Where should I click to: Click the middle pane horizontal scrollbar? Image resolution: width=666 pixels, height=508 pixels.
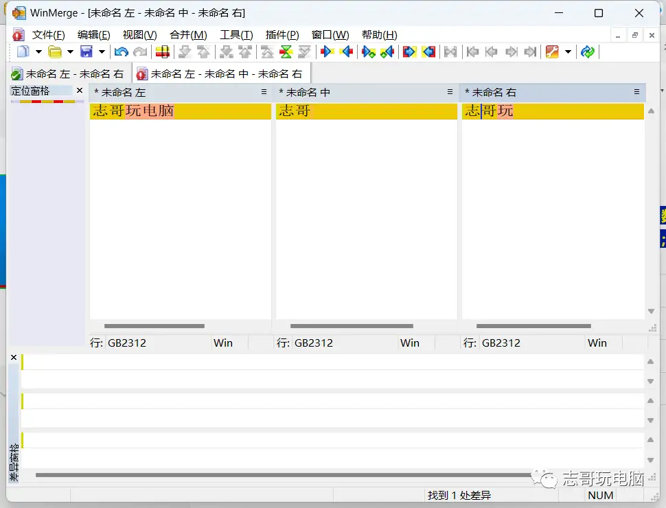pos(352,326)
